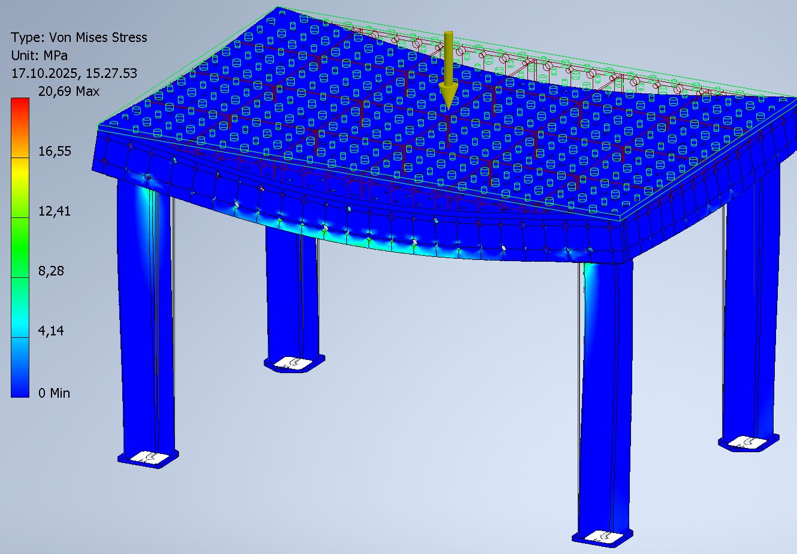This screenshot has height=554, width=797.
Task: Click the "20,69 Max" legend value
Action: (69, 92)
